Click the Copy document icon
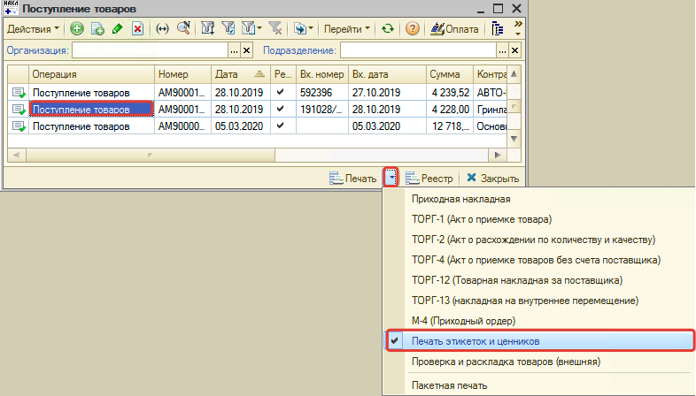The image size is (696, 396). (x=97, y=29)
